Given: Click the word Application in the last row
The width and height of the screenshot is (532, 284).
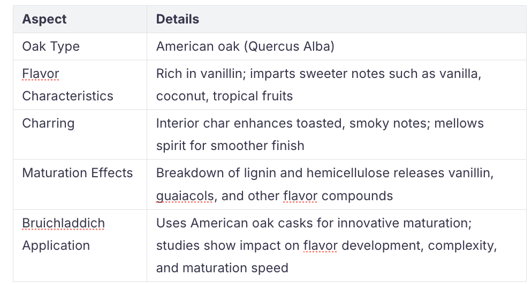Looking at the screenshot, I should [x=56, y=246].
